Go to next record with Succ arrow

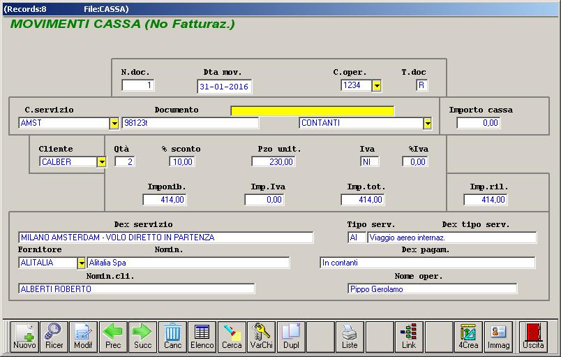coord(142,336)
